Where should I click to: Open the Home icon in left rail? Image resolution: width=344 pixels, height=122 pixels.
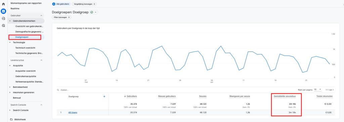(x=3, y=4)
